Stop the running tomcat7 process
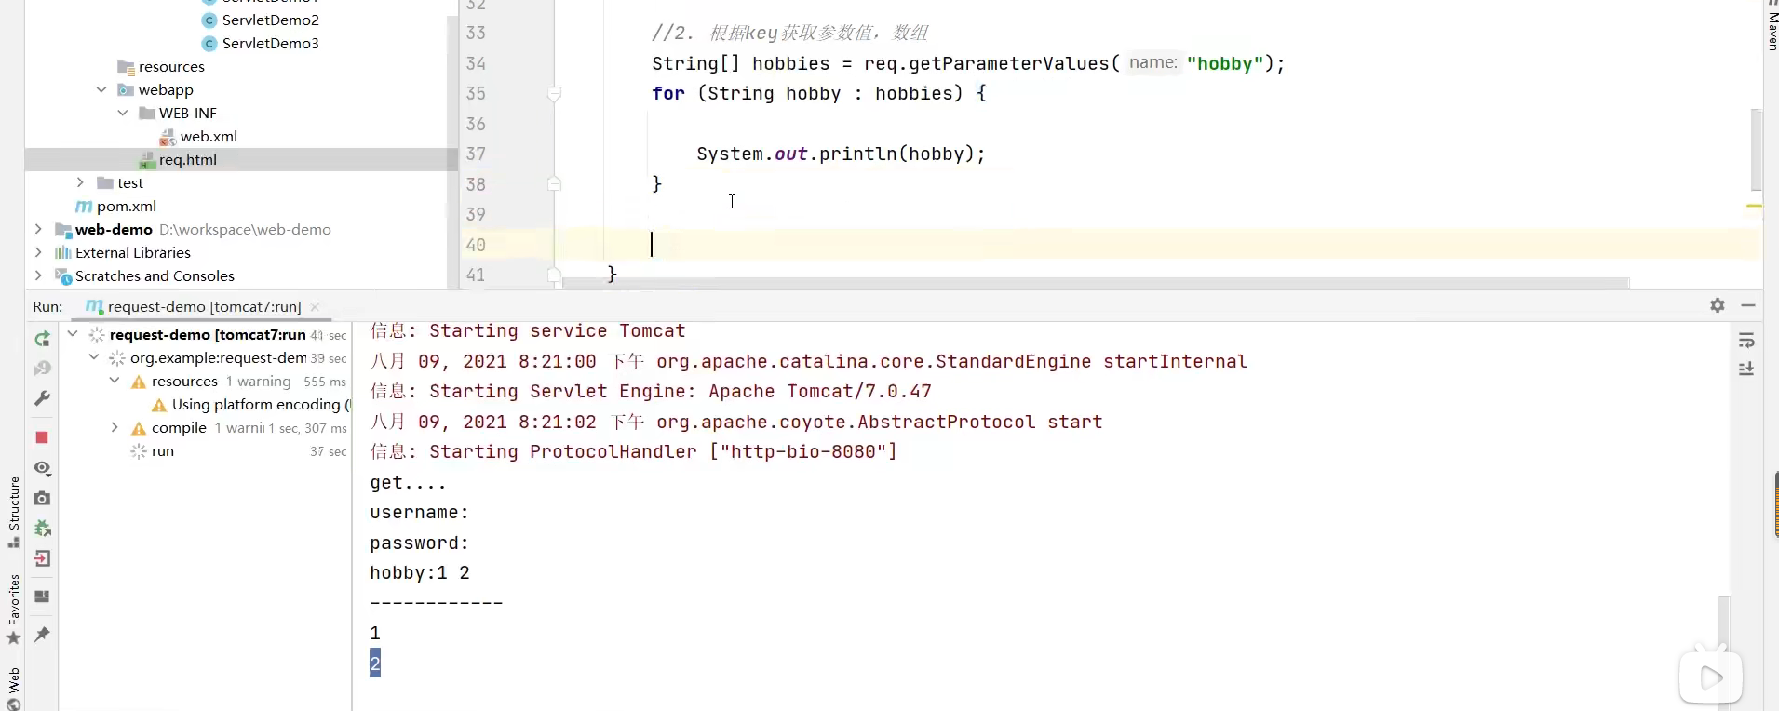Image resolution: width=1779 pixels, height=711 pixels. (42, 437)
